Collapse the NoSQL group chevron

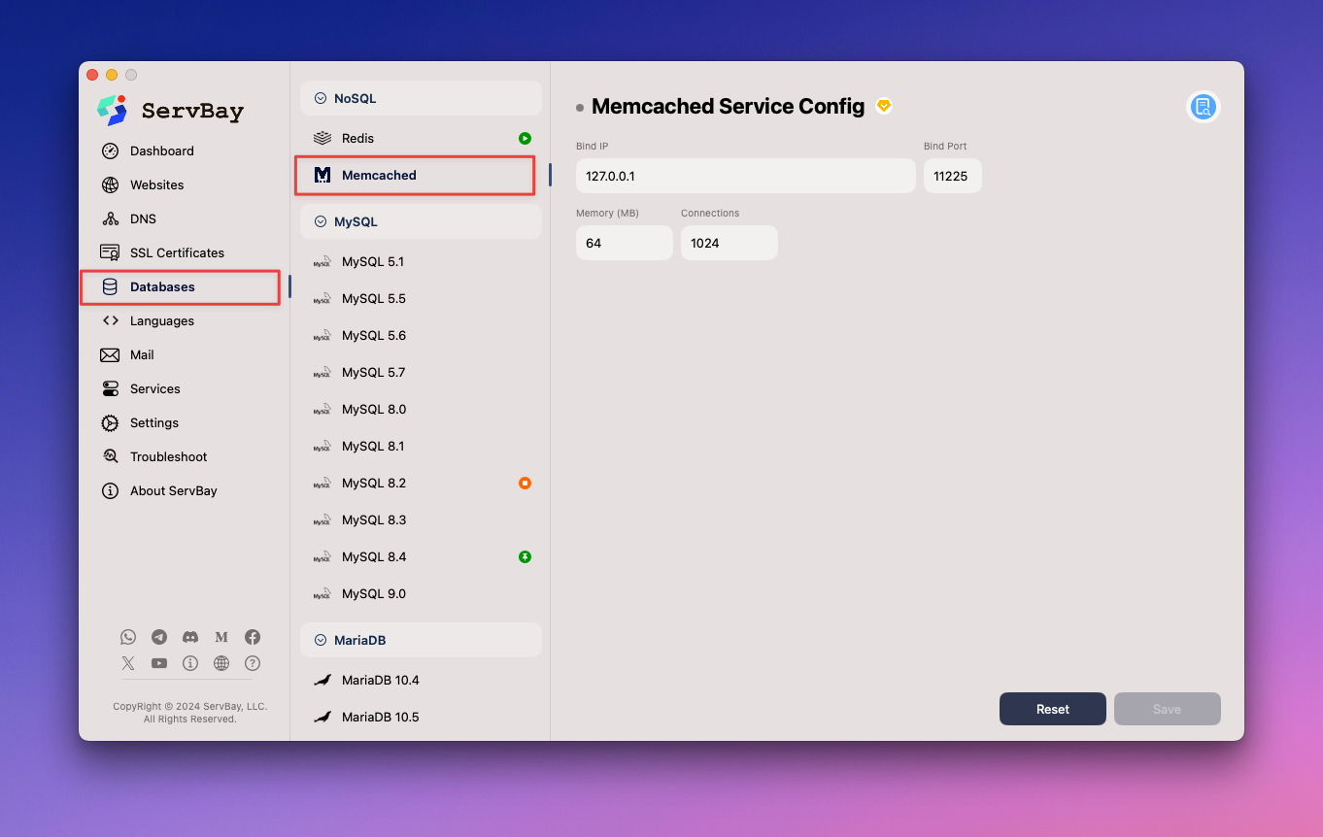coord(320,98)
